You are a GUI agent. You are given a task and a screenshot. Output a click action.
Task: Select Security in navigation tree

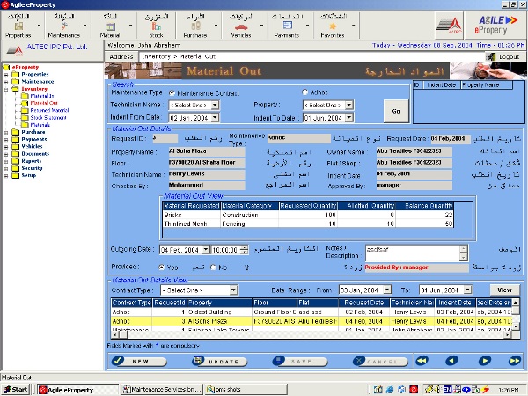coord(32,168)
